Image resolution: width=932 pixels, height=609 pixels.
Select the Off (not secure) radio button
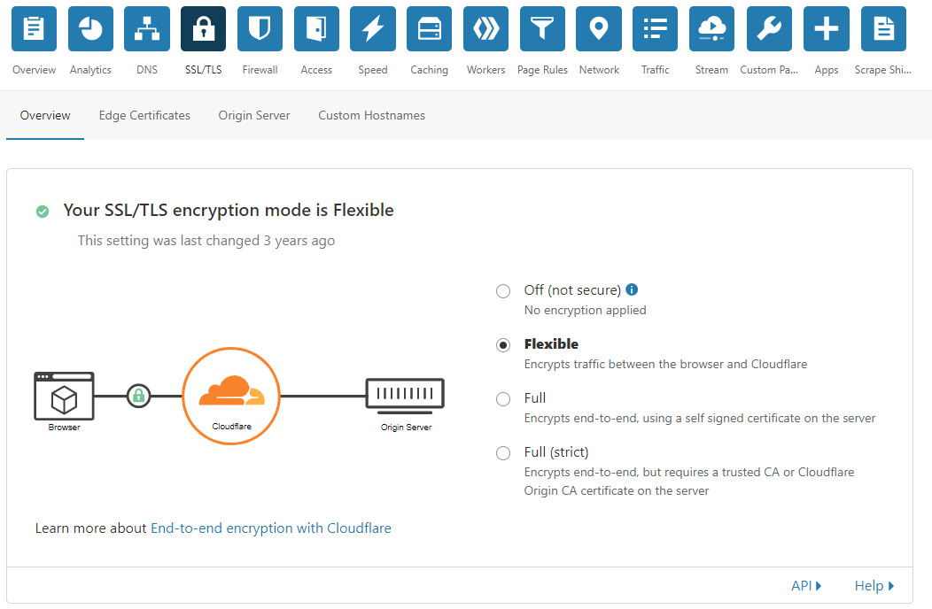(x=503, y=291)
